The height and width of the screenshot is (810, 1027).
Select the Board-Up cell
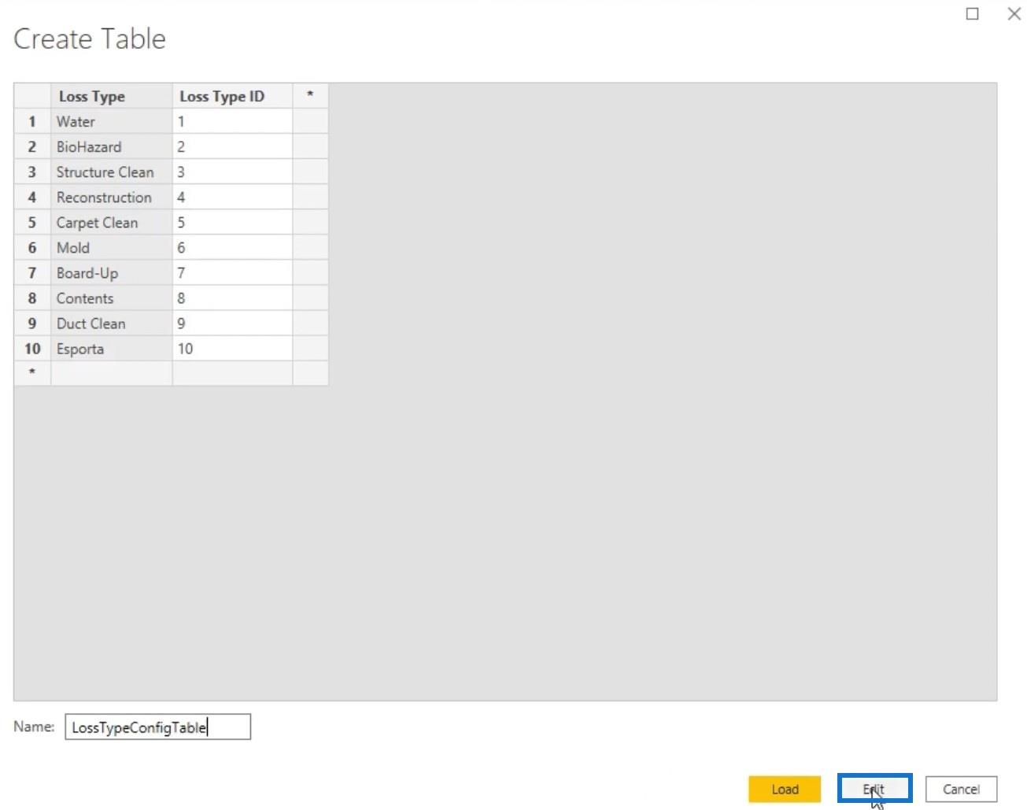tap(112, 272)
